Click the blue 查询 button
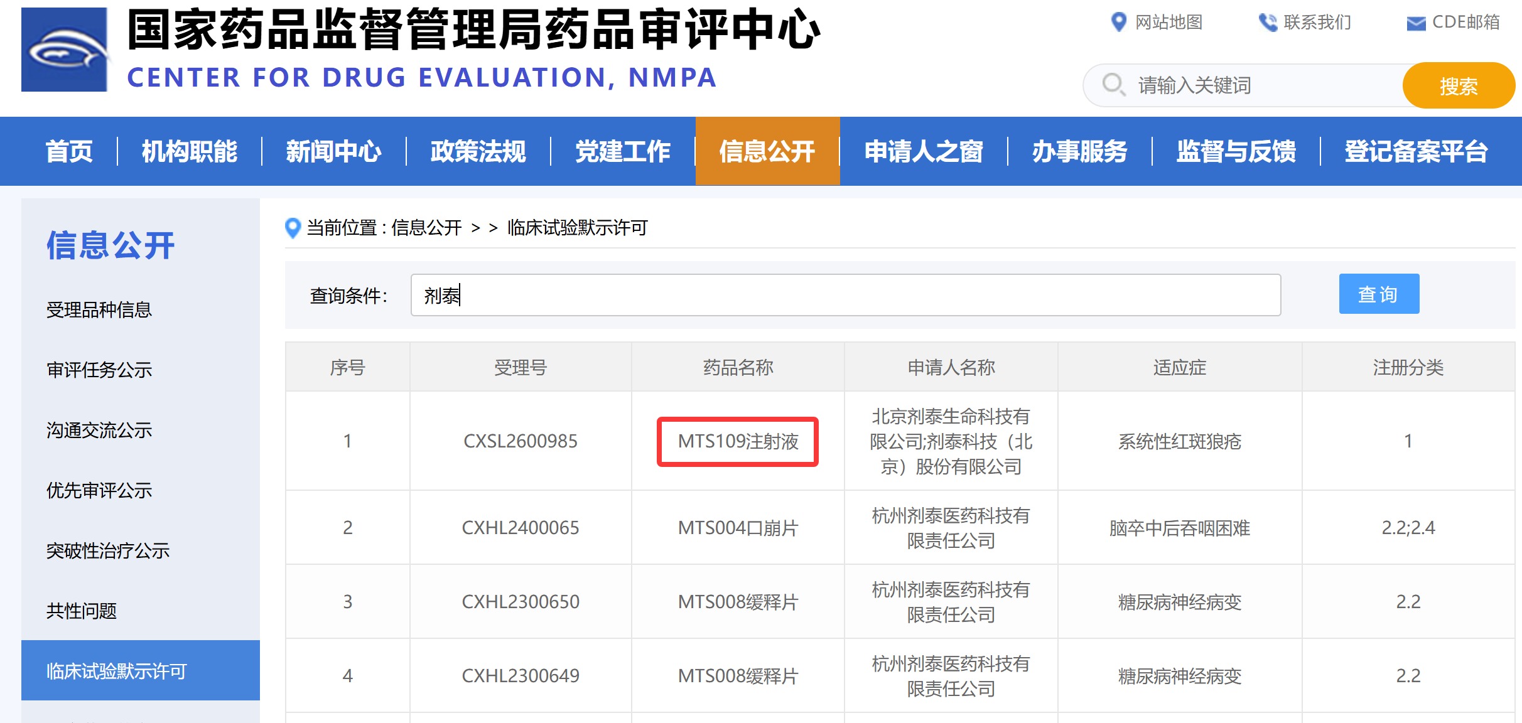The width and height of the screenshot is (1522, 723). pyautogui.click(x=1379, y=294)
